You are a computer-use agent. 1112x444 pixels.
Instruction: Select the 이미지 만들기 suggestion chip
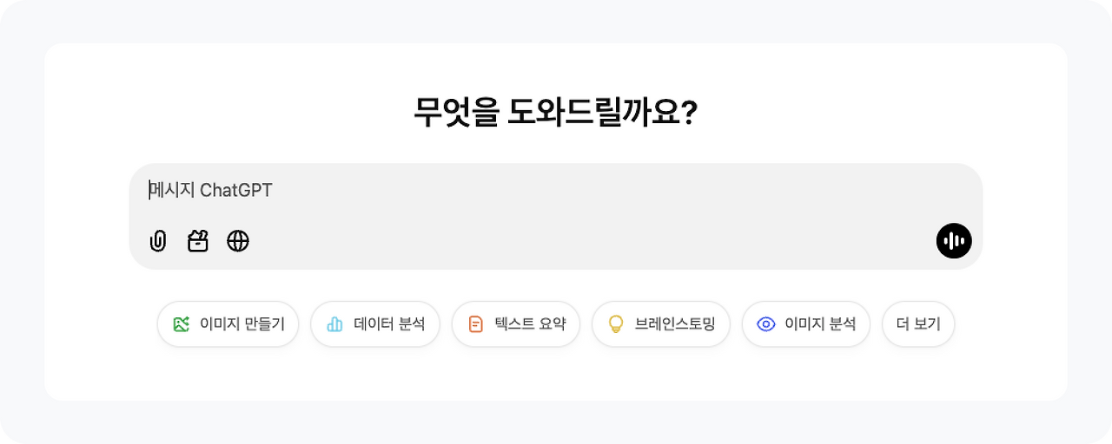coord(228,324)
